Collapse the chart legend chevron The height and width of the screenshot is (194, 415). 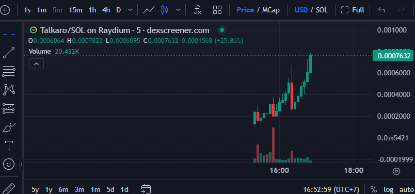point(36,64)
